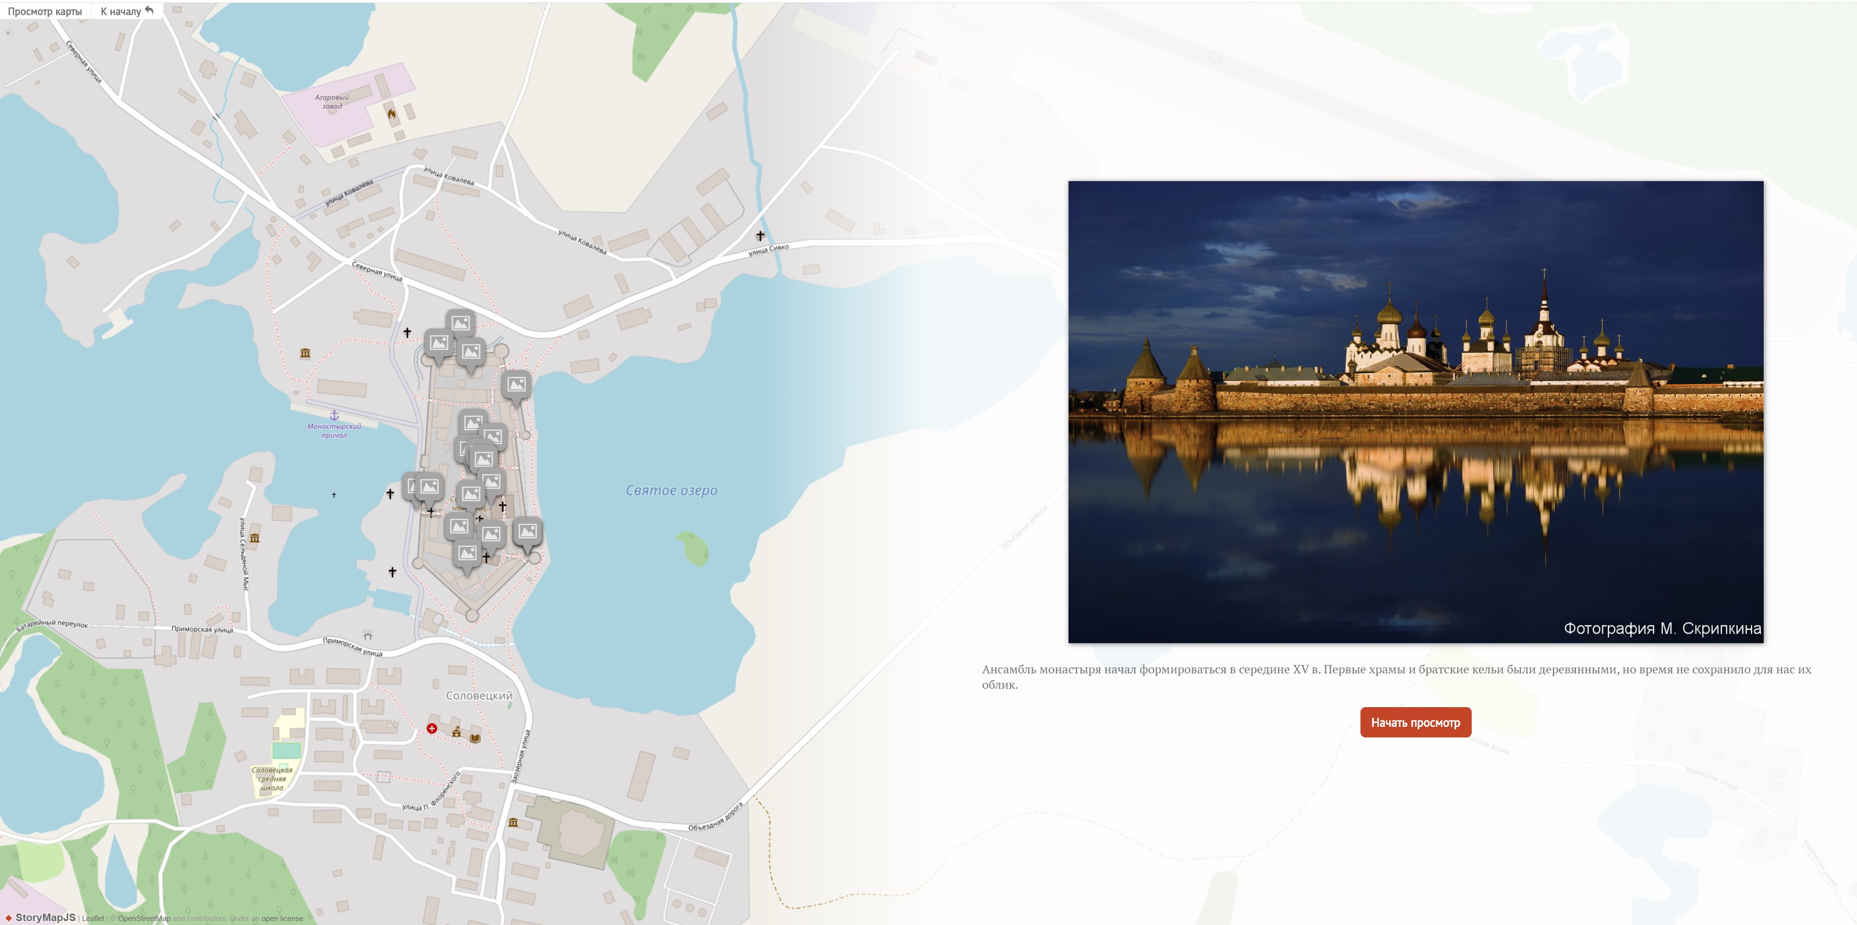
Task: Select the northernmost photo marker on the map
Action: 461,324
